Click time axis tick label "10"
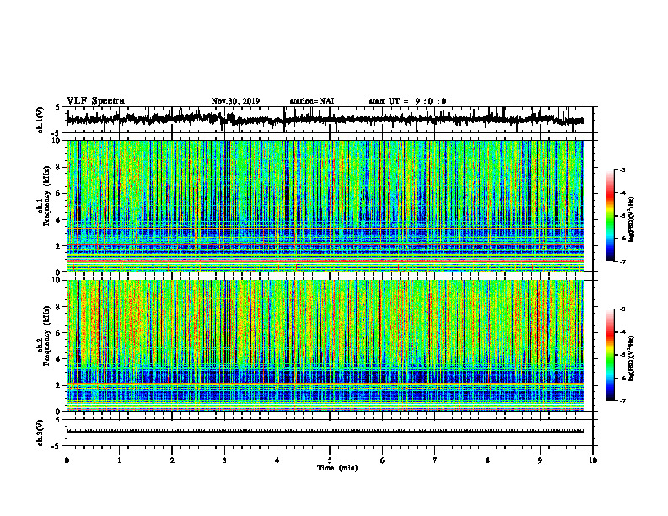Viewport: 668px width, 516px height. click(x=593, y=460)
